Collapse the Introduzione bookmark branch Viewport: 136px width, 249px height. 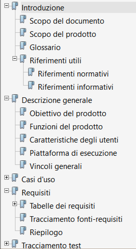coord(7,6)
